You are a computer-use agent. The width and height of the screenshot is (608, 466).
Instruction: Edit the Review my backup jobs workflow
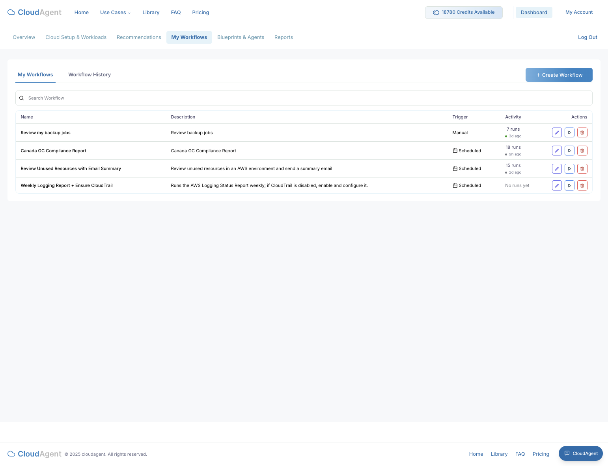coord(557,132)
